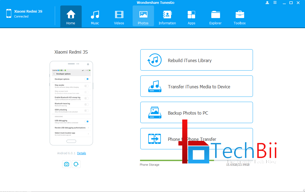Toggle Developer options switch in phone preview

coord(87,79)
